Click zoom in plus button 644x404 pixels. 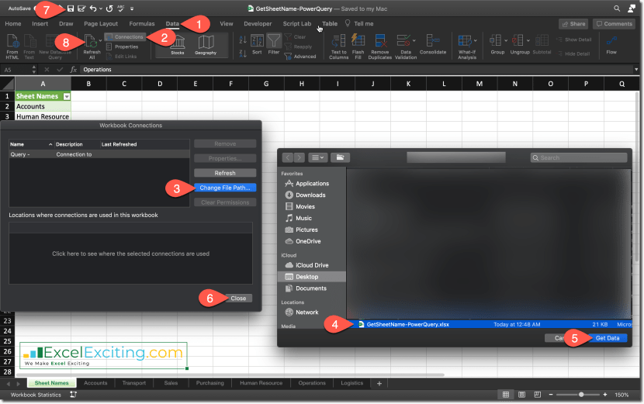pos(605,395)
